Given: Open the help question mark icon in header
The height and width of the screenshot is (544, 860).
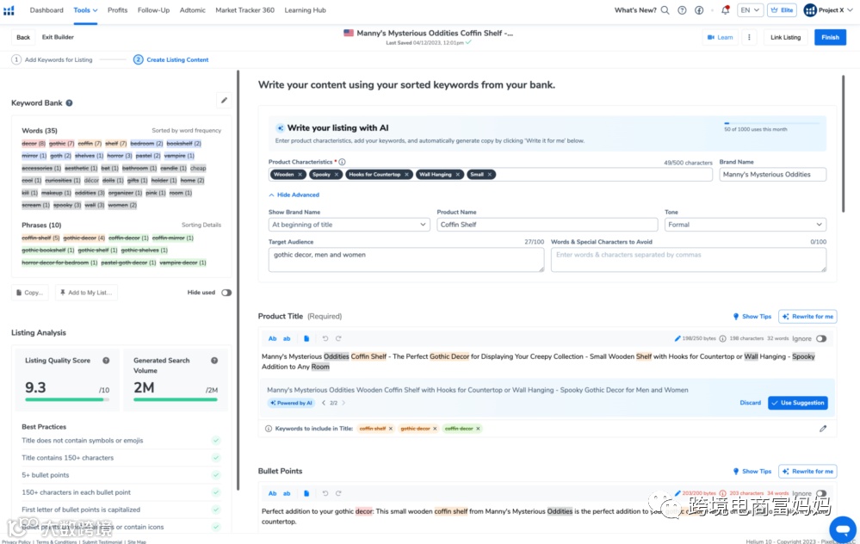Looking at the screenshot, I should pos(682,9).
